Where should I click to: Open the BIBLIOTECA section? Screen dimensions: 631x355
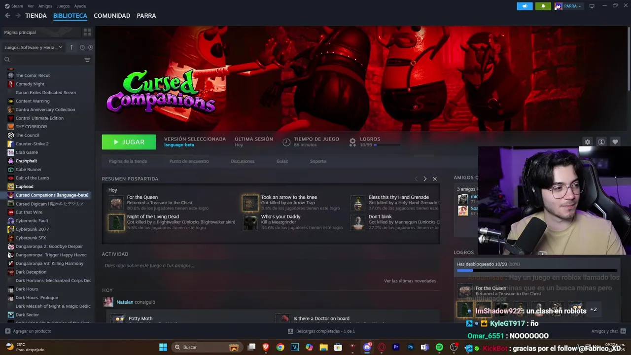tap(70, 16)
